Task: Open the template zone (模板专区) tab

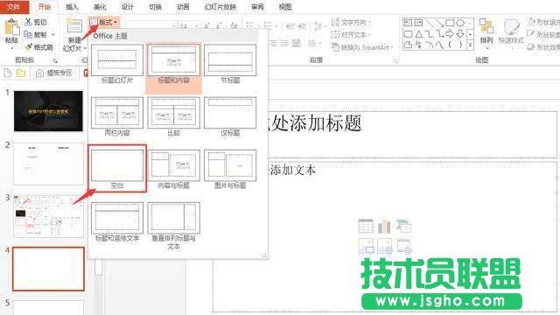Action: pyautogui.click(x=54, y=73)
